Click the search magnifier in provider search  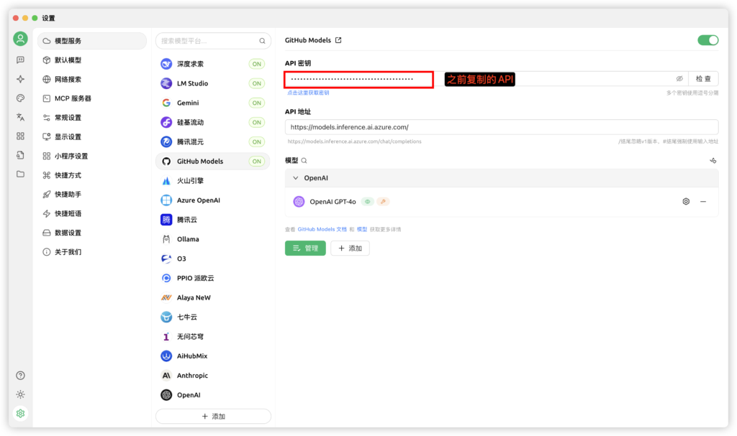(x=262, y=41)
